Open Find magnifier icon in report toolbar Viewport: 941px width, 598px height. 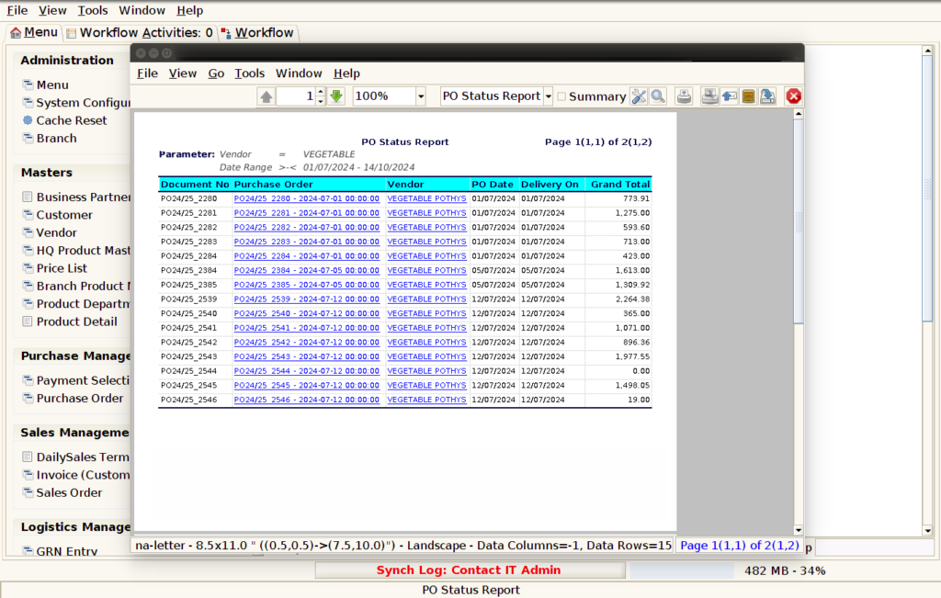pos(658,96)
